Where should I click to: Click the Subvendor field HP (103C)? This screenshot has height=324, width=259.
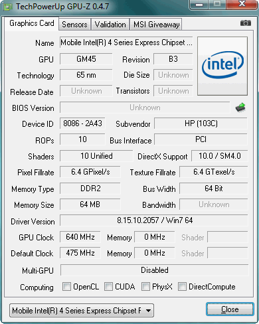pos(201,123)
